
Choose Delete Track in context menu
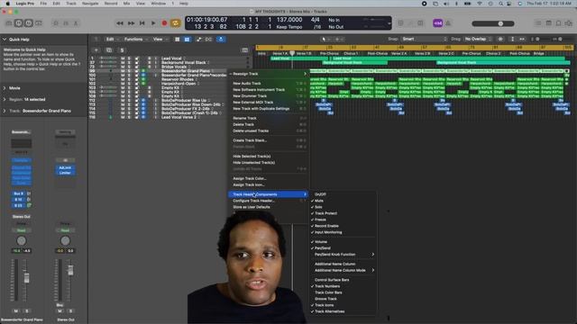click(268, 124)
